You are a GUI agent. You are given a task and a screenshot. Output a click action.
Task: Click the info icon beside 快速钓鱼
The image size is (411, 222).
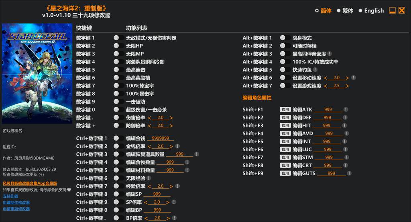pos(315,70)
